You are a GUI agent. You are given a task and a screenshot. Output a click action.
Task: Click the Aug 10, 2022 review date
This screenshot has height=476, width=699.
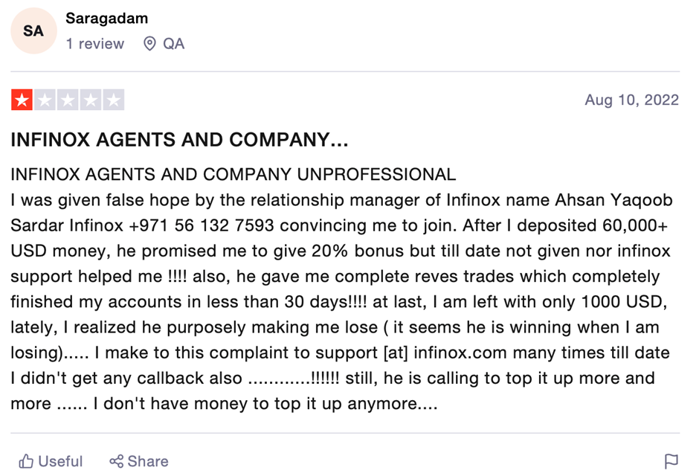coord(631,100)
